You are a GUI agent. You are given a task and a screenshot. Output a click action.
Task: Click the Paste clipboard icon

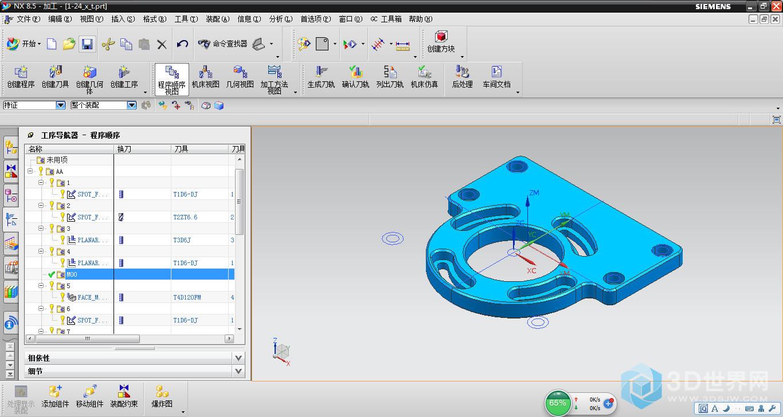144,44
